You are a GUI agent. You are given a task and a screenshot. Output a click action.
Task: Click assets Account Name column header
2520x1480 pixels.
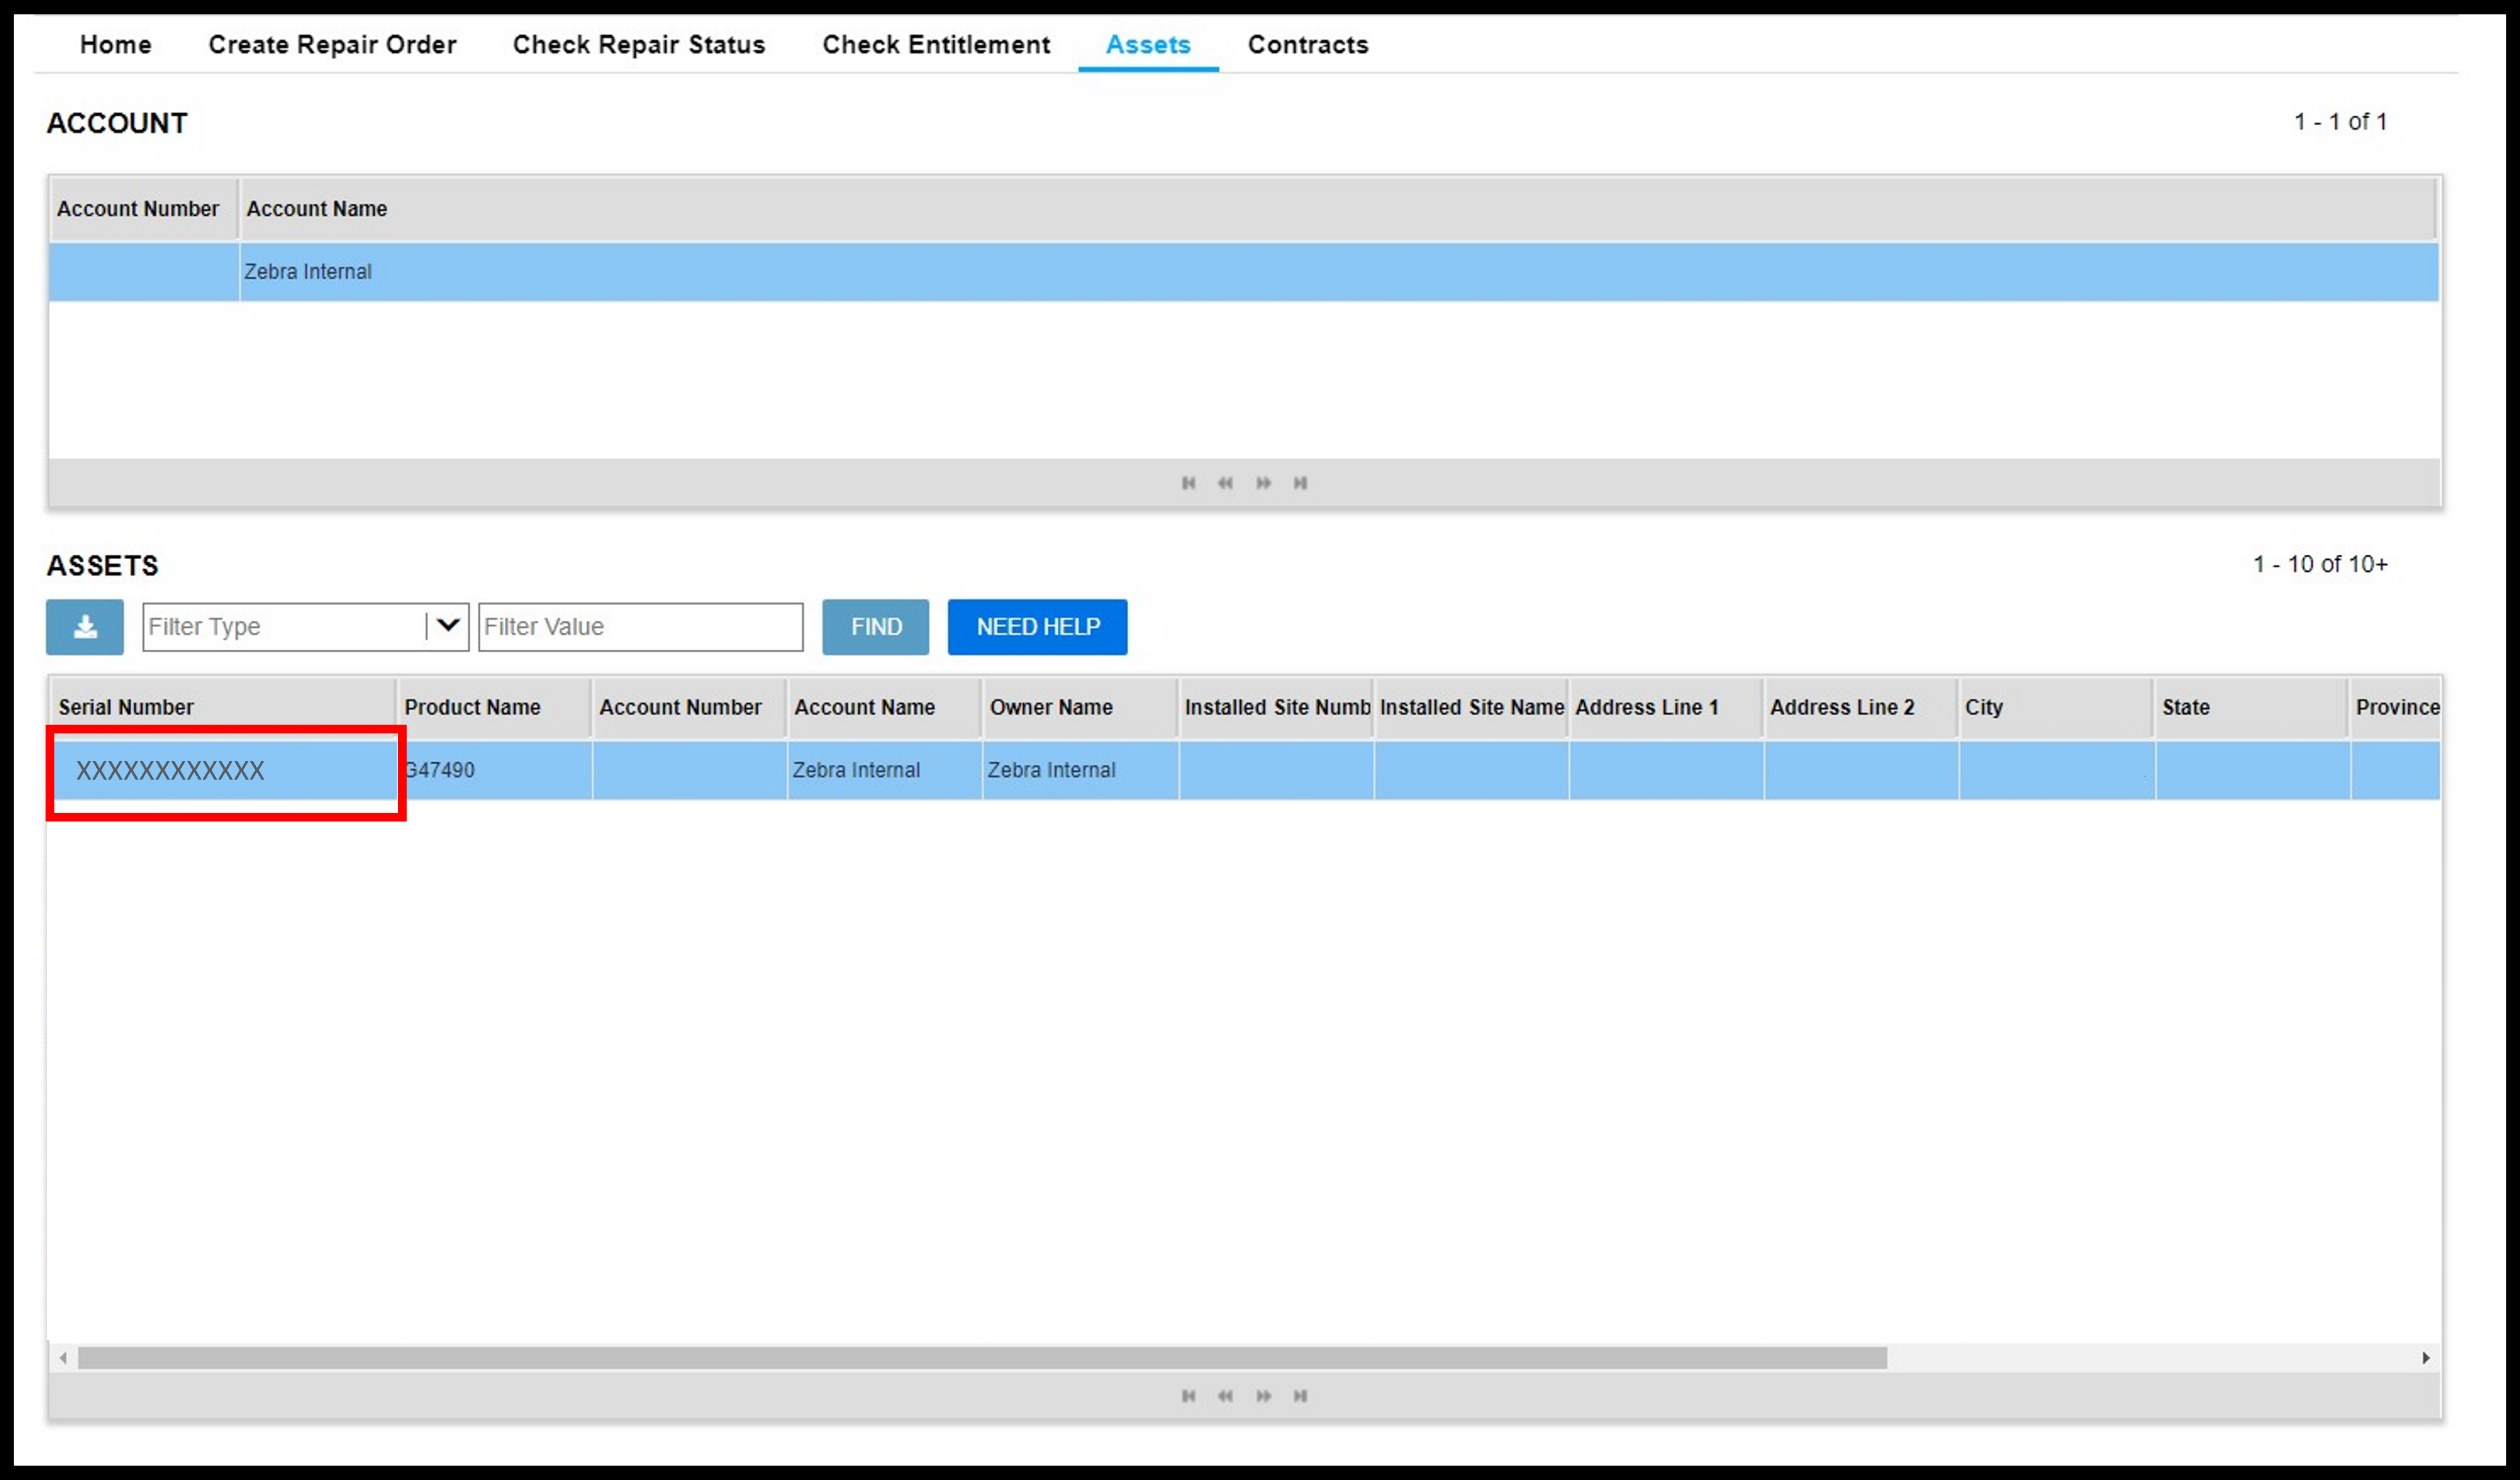[x=885, y=708]
